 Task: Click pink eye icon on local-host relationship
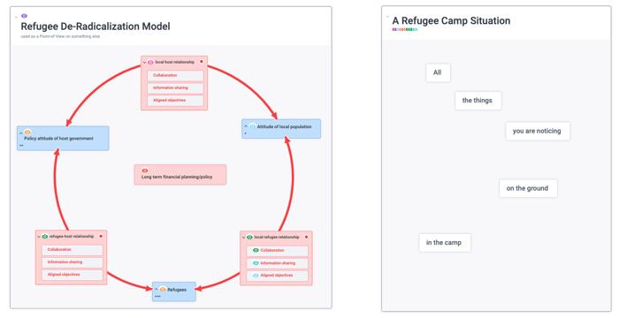(151, 62)
